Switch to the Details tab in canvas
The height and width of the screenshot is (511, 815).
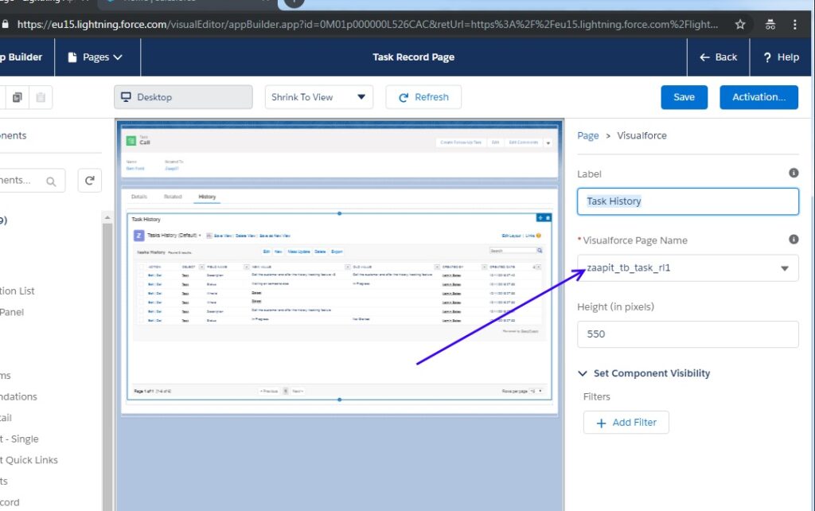[x=139, y=197]
